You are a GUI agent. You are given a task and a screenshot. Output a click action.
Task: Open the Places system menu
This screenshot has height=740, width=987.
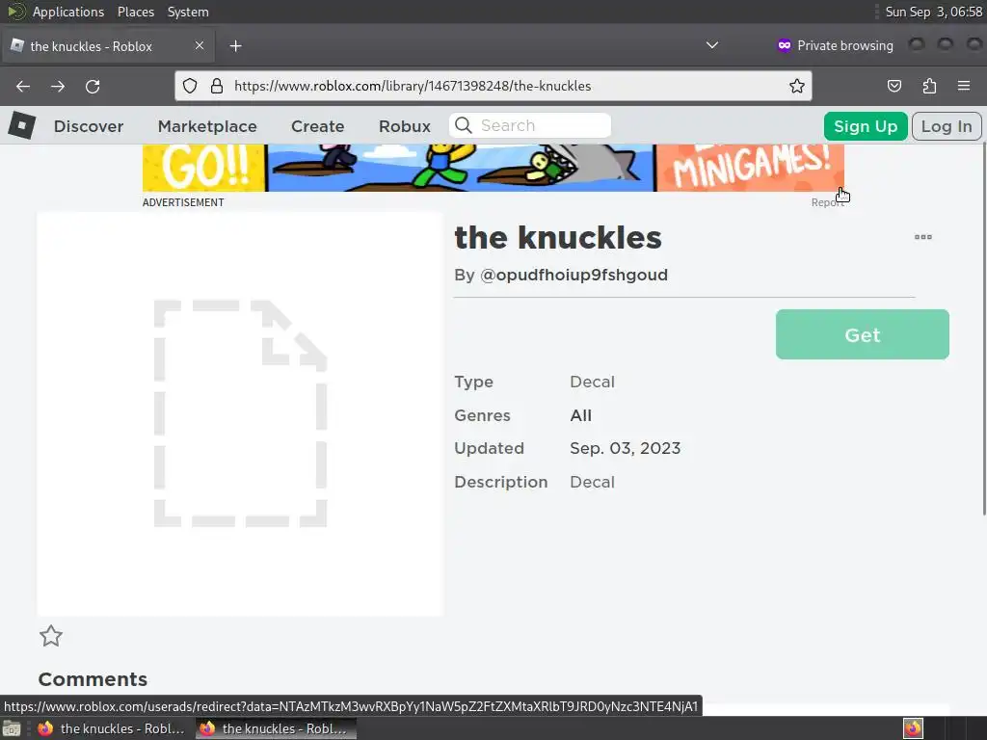click(135, 12)
